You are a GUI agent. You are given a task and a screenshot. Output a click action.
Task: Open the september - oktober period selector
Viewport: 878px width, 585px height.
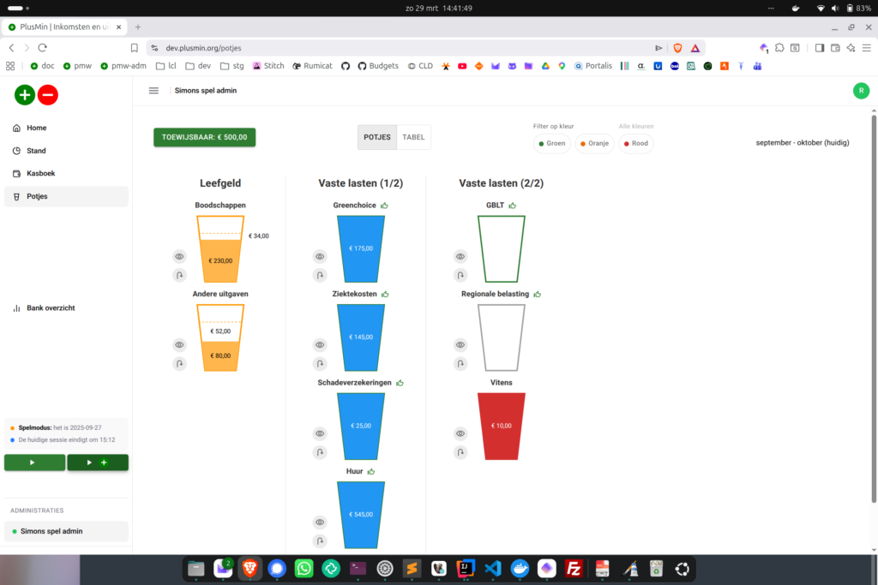coord(802,142)
